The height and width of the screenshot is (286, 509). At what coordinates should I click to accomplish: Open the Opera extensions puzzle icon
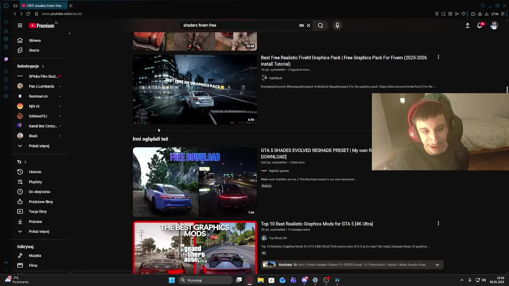473,14
